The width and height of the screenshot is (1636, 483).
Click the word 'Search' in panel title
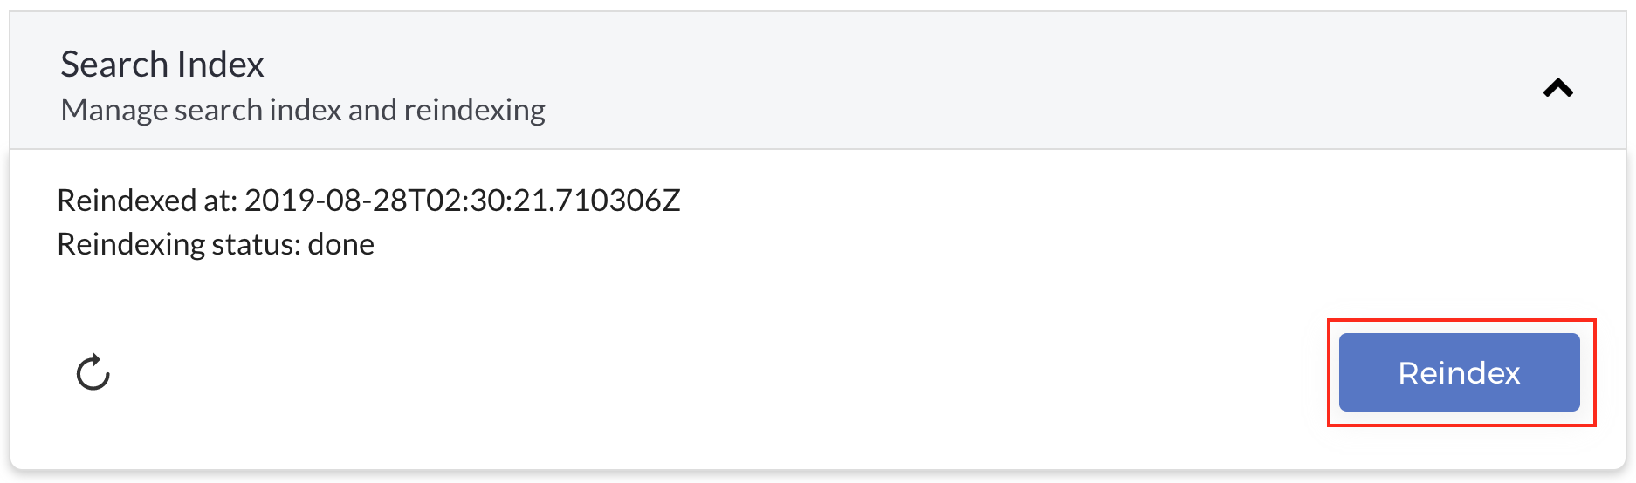coord(114,65)
